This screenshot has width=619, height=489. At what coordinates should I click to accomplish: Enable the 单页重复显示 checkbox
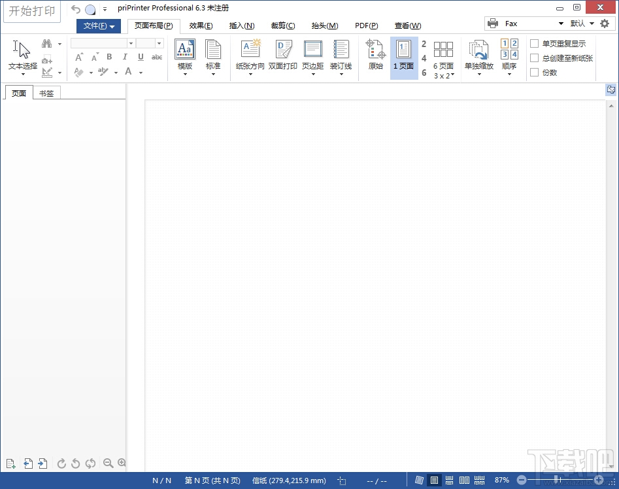coord(535,44)
